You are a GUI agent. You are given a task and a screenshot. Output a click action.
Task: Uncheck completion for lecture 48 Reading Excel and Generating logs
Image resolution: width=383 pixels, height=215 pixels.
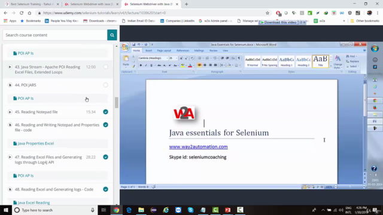(105, 189)
